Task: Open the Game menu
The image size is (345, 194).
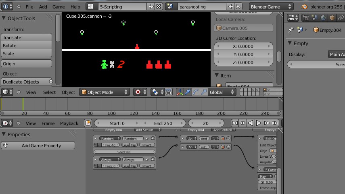Action: pos(58,7)
